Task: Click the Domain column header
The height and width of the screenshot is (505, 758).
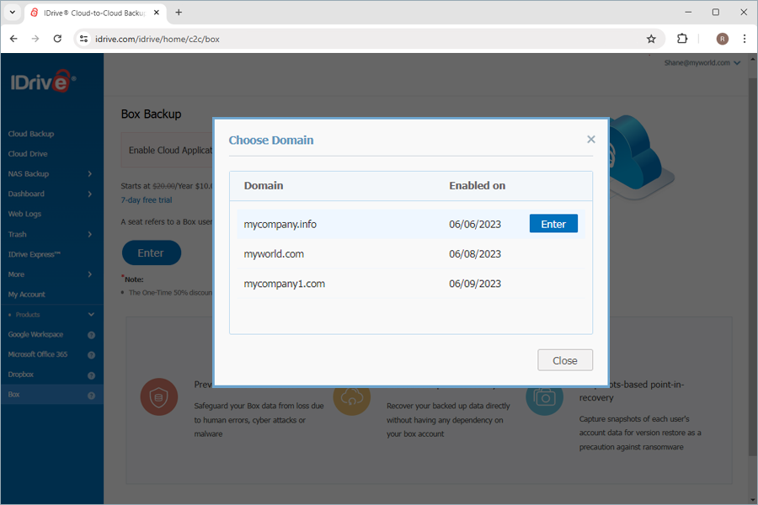Action: point(264,185)
